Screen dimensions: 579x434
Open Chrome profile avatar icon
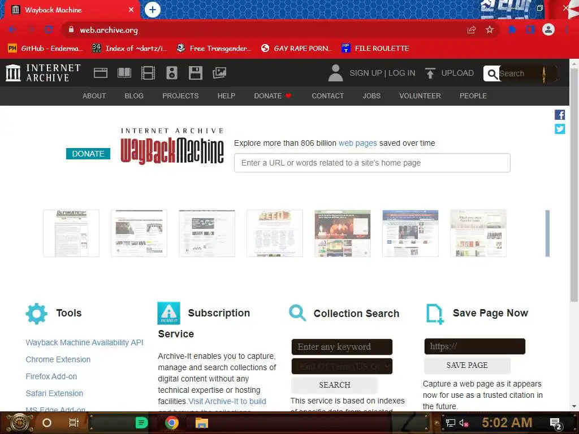point(548,29)
